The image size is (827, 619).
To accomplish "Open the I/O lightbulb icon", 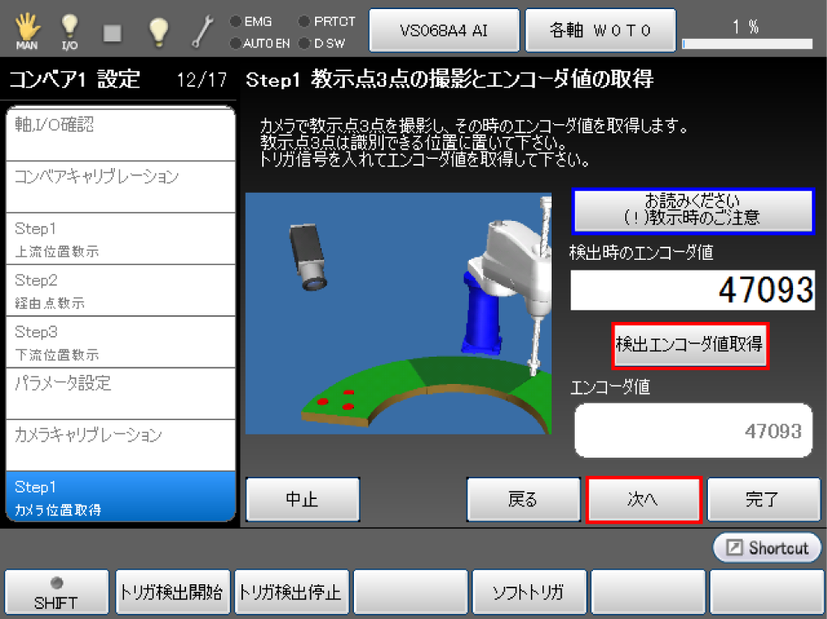I will coord(69,31).
